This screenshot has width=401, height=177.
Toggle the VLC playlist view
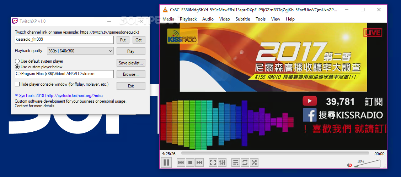pos(236,162)
